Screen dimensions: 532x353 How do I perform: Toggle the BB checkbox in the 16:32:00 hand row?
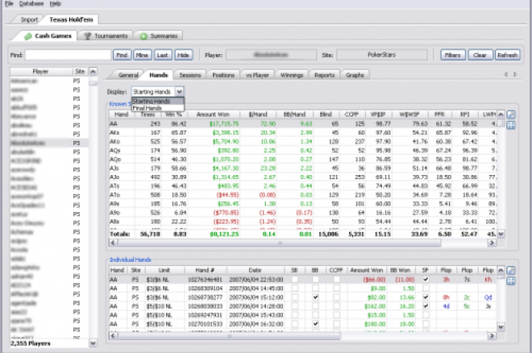click(x=315, y=324)
